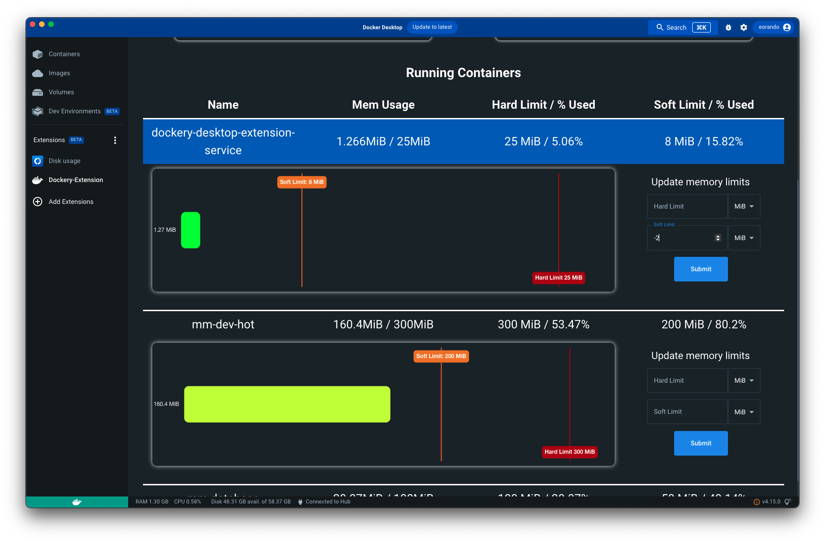Screen dimensions: 825x542
Task: Go to Containers in the sidebar
Action: 65,54
